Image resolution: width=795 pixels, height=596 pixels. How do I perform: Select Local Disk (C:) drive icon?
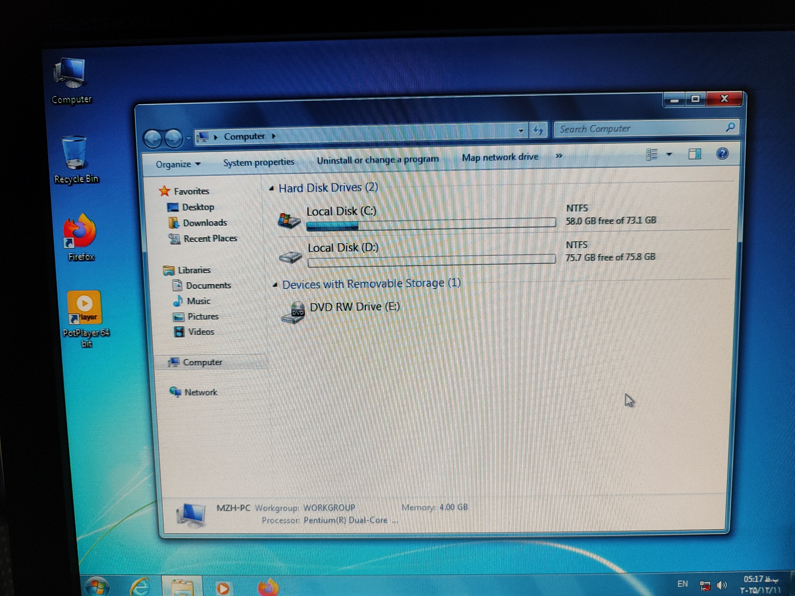point(289,219)
